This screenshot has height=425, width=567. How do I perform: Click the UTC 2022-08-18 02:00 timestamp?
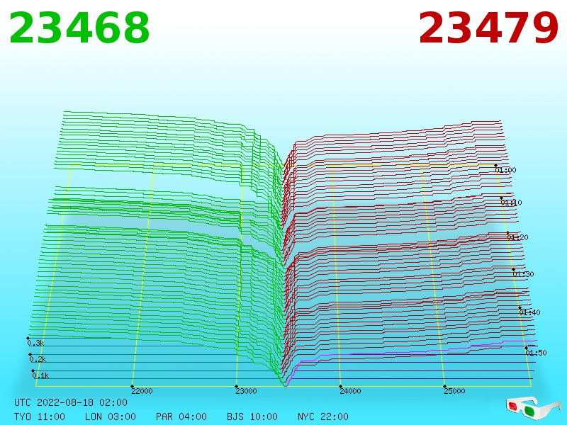71,402
